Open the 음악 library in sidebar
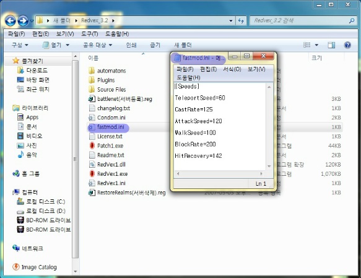The image size is (361, 278). click(27, 154)
